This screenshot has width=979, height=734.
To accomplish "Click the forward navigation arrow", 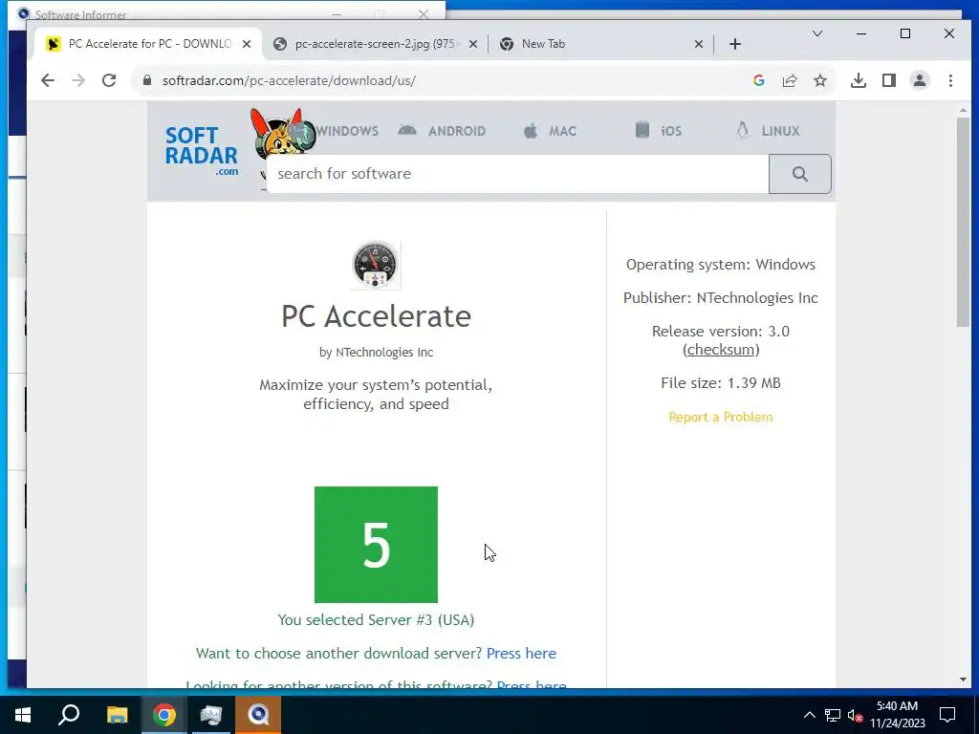I will pyautogui.click(x=78, y=80).
